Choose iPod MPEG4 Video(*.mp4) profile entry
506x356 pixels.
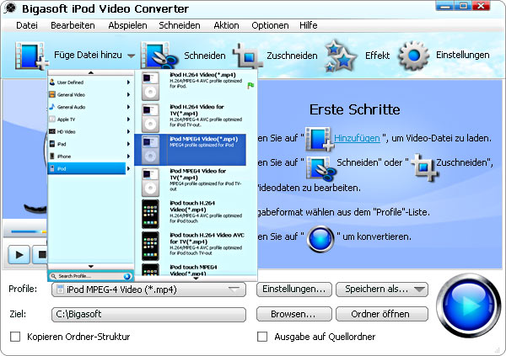(190, 150)
